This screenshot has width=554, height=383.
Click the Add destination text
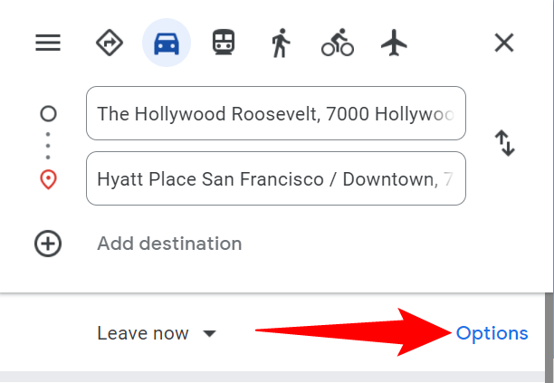point(169,244)
